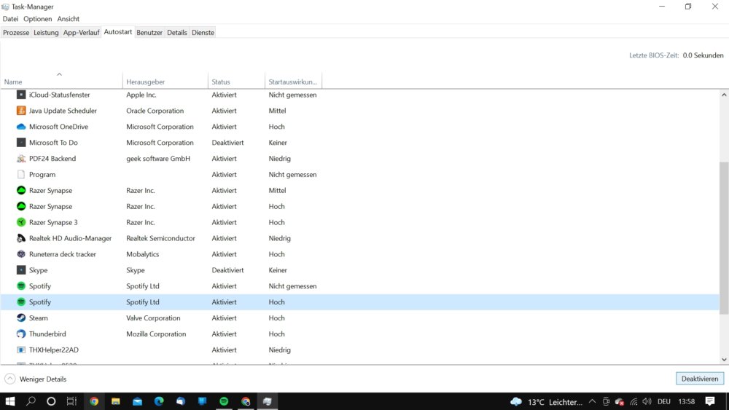Open the Windows Start menu
729x410 pixels.
point(9,401)
